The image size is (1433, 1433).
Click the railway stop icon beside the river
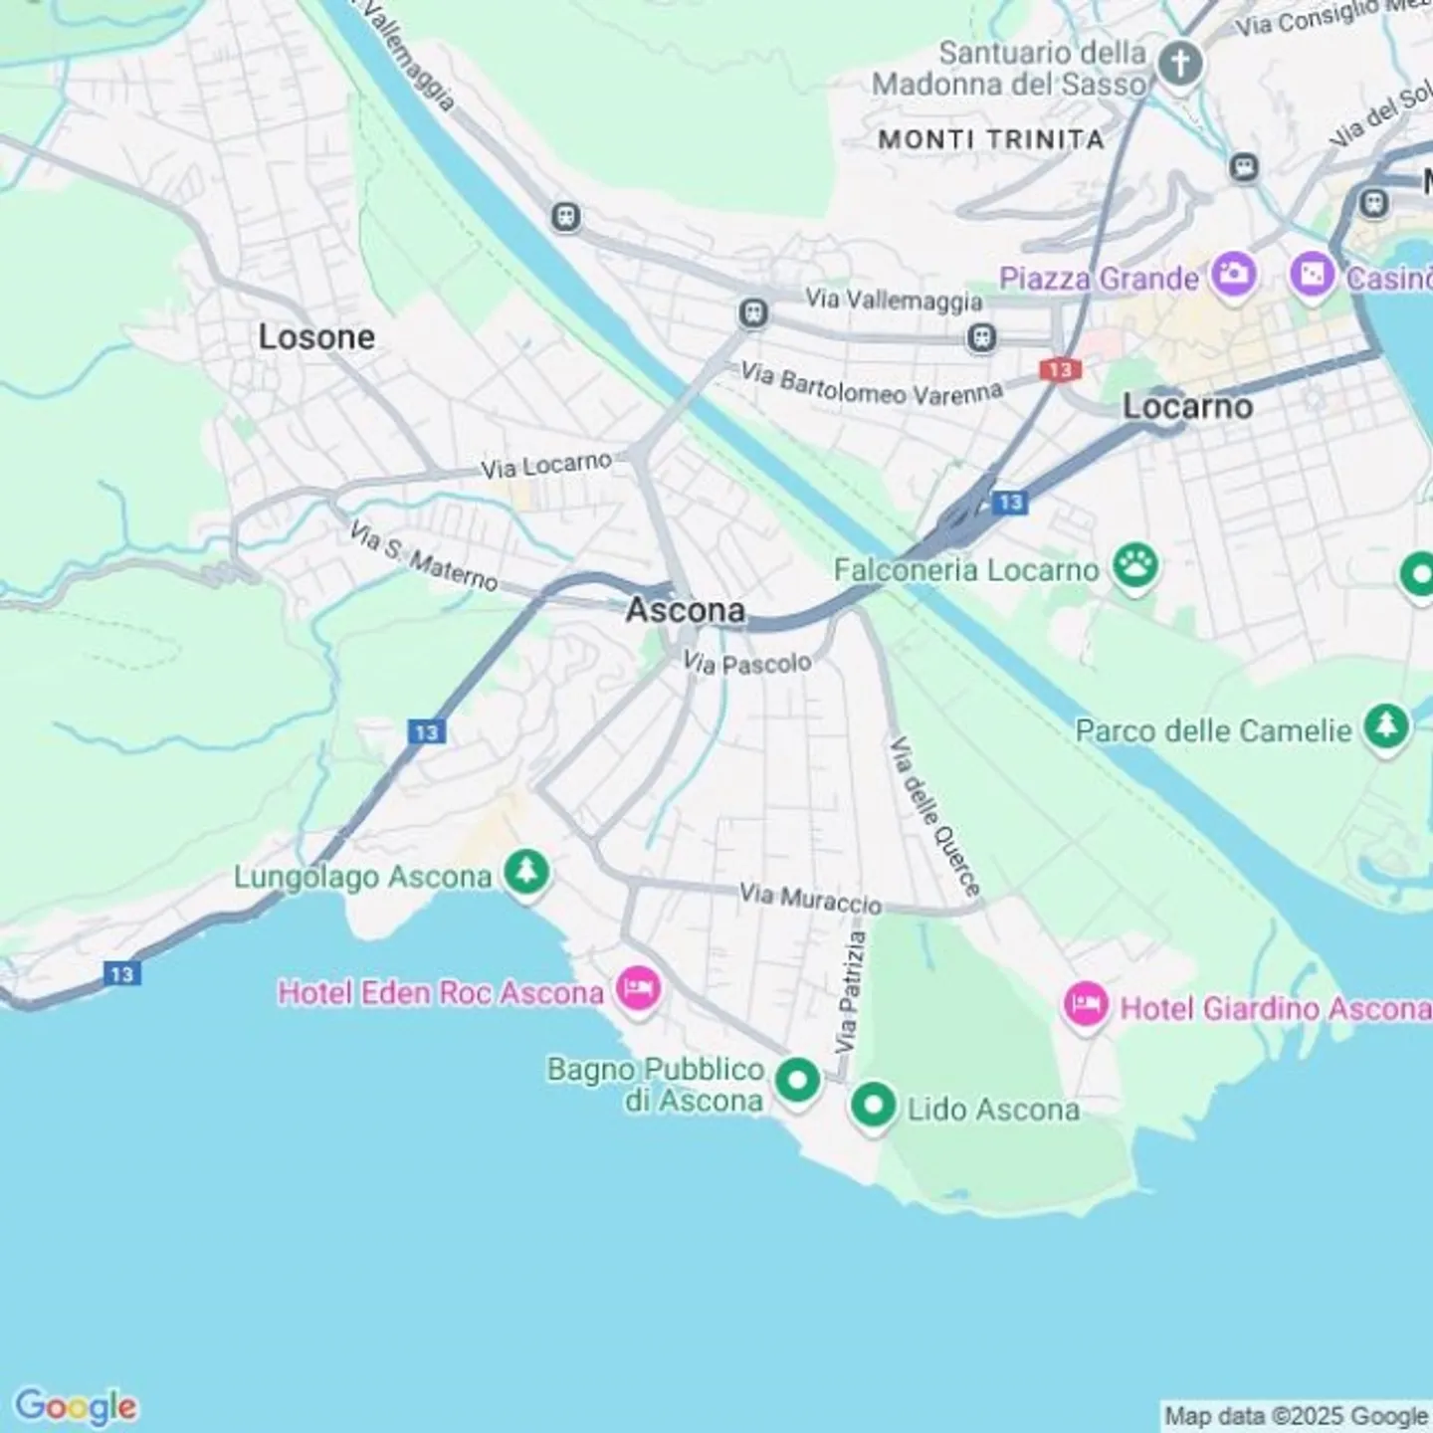tap(566, 216)
